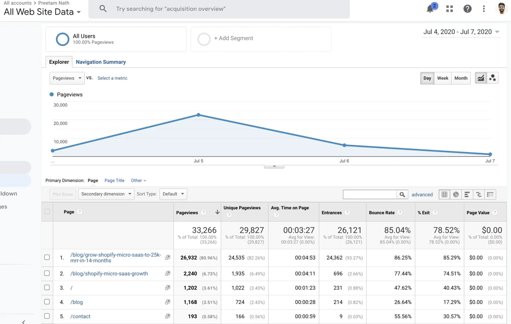Switch table to pie chart view

[456, 194]
